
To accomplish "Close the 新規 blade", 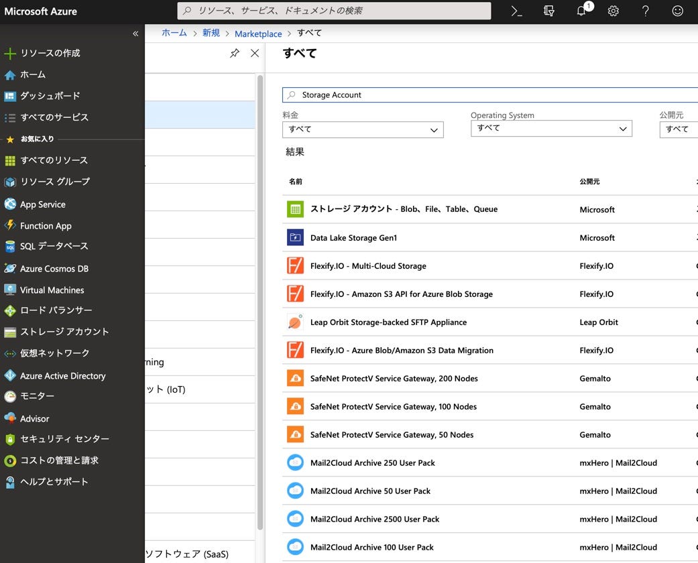I will (255, 54).
